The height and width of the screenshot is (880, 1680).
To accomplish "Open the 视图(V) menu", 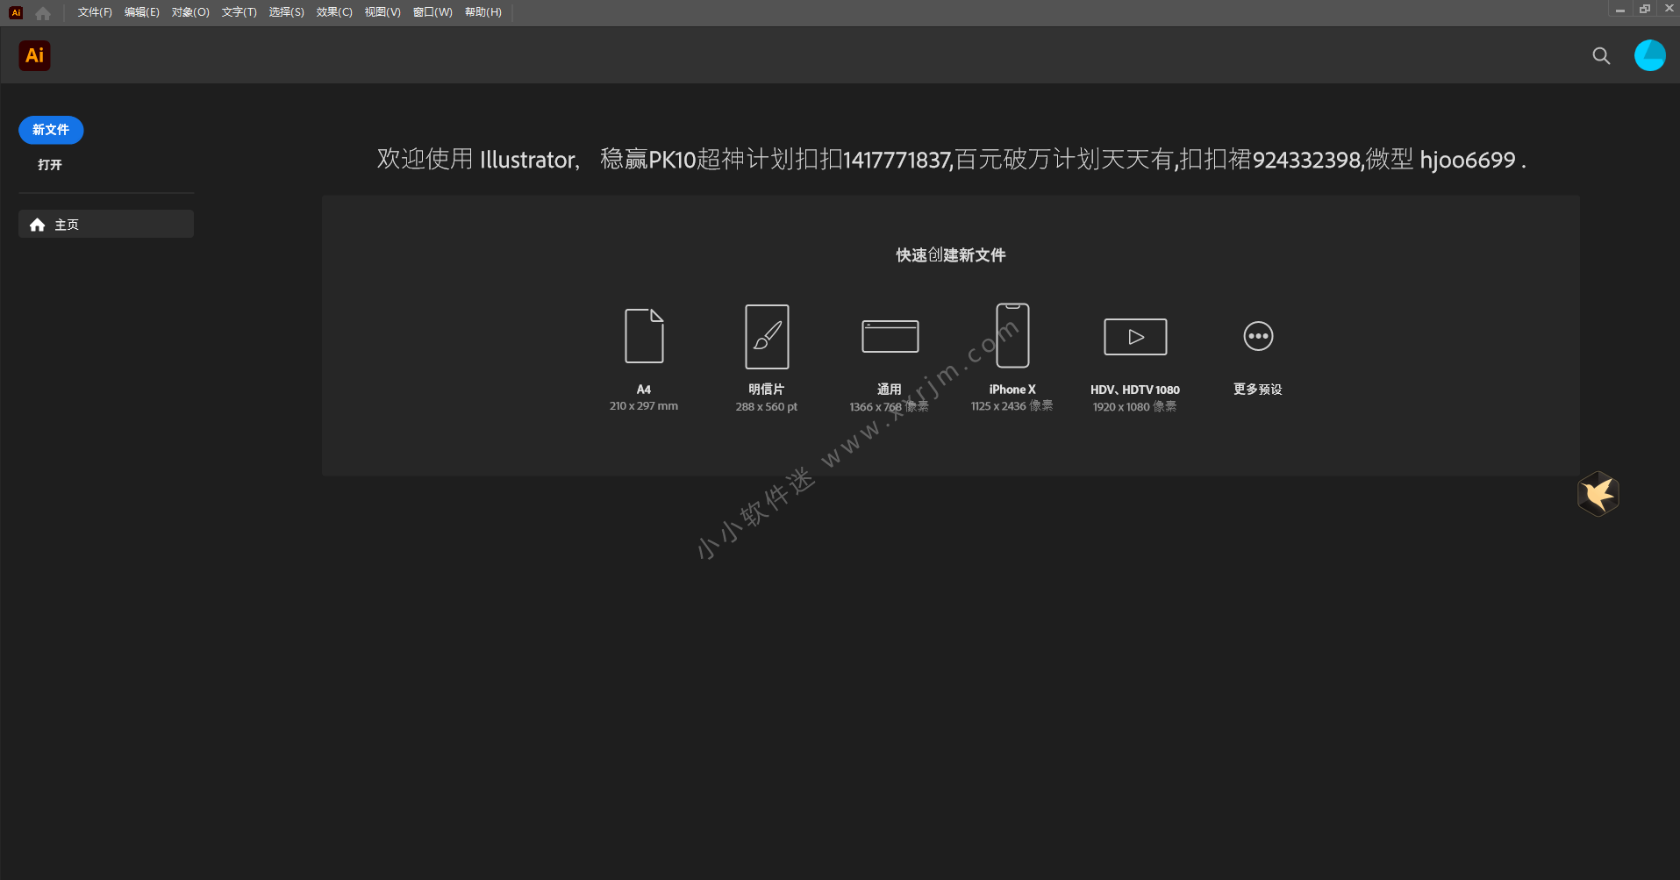I will pos(382,12).
